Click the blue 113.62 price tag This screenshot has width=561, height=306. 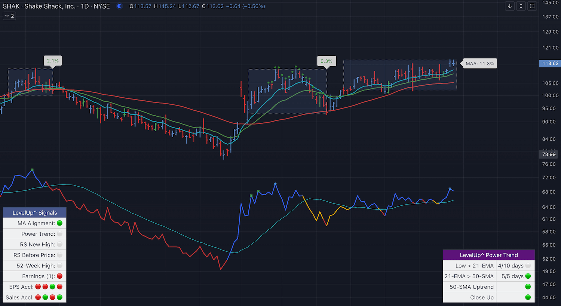point(549,63)
